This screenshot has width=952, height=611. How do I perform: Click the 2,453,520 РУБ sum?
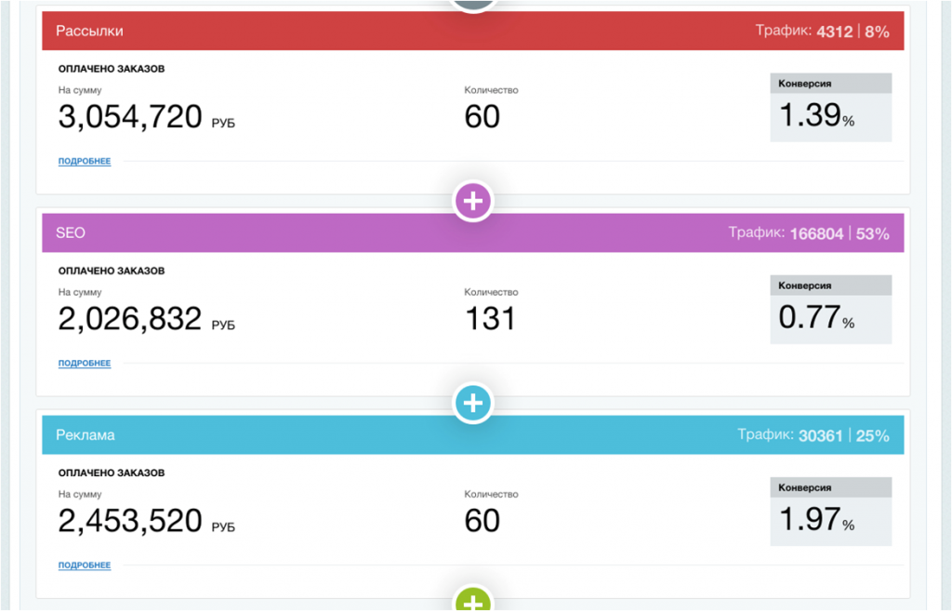coord(146,521)
